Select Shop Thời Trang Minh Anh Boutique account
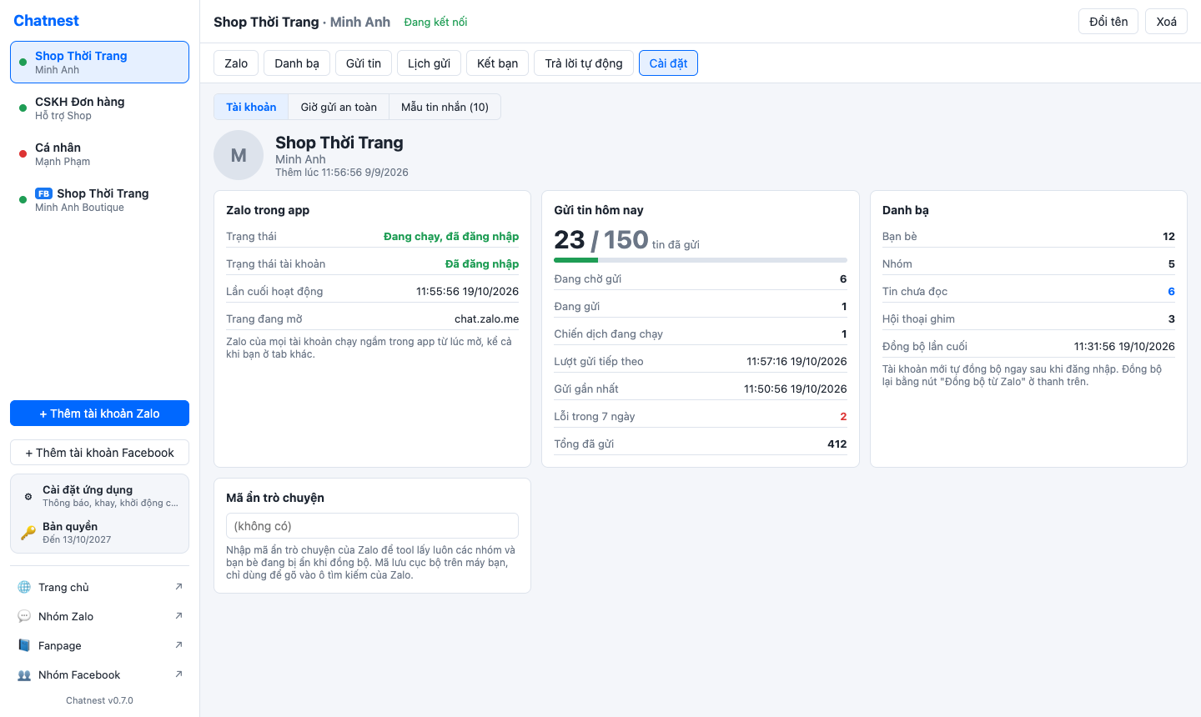Screen dimensions: 1201x717 99,200
